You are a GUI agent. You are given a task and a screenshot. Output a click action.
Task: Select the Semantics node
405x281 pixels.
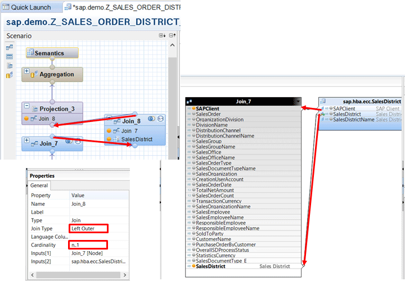coord(49,53)
